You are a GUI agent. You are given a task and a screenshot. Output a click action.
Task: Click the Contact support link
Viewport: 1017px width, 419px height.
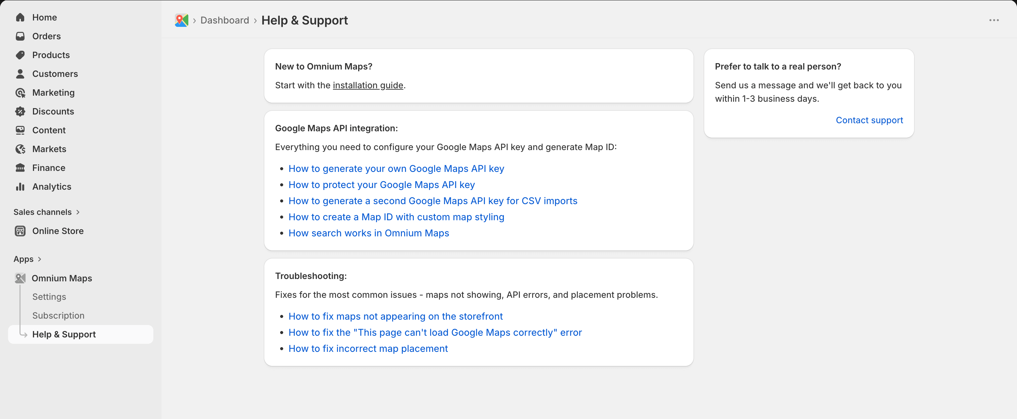[869, 120]
